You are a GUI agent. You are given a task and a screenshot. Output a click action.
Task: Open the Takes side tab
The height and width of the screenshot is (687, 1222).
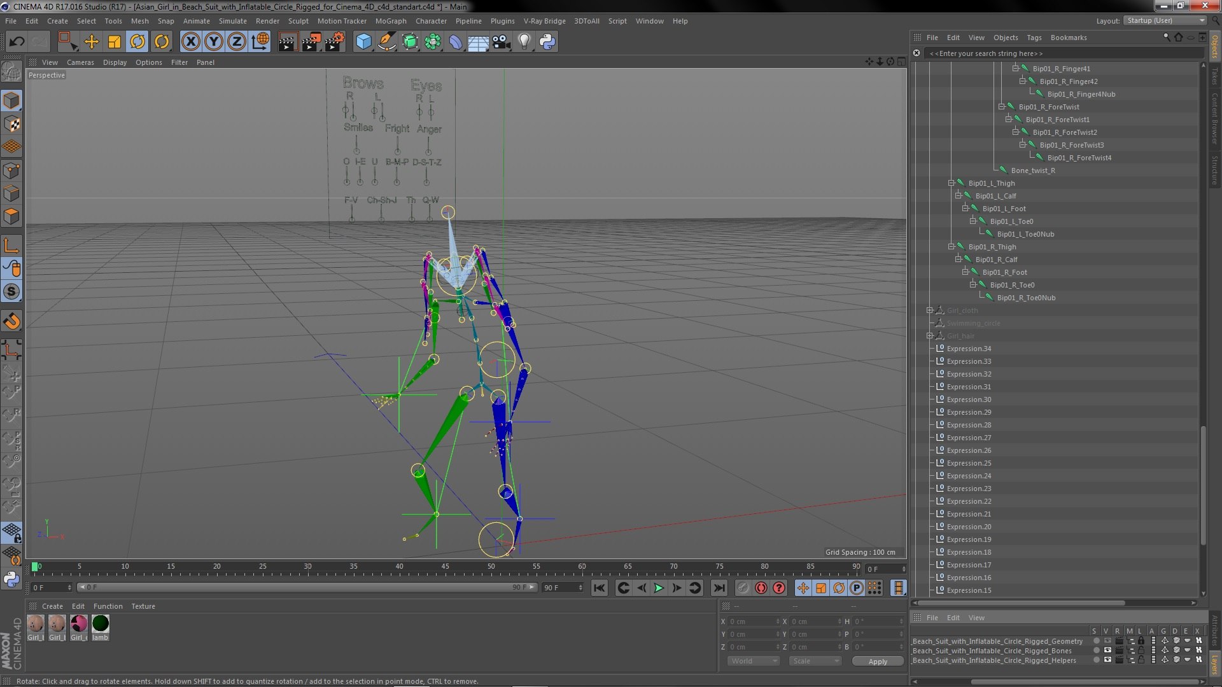[1215, 76]
